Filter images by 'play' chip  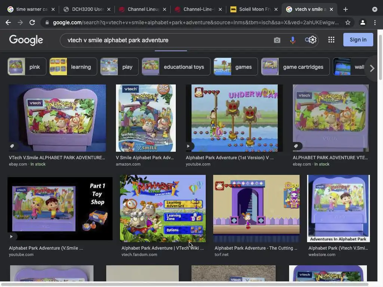click(119, 67)
